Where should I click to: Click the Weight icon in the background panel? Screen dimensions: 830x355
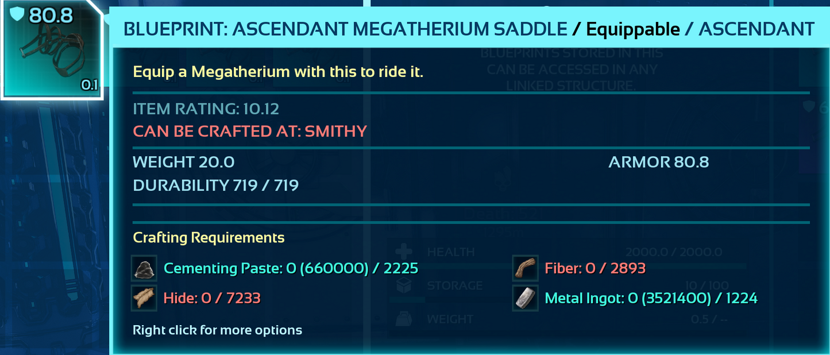tap(404, 319)
